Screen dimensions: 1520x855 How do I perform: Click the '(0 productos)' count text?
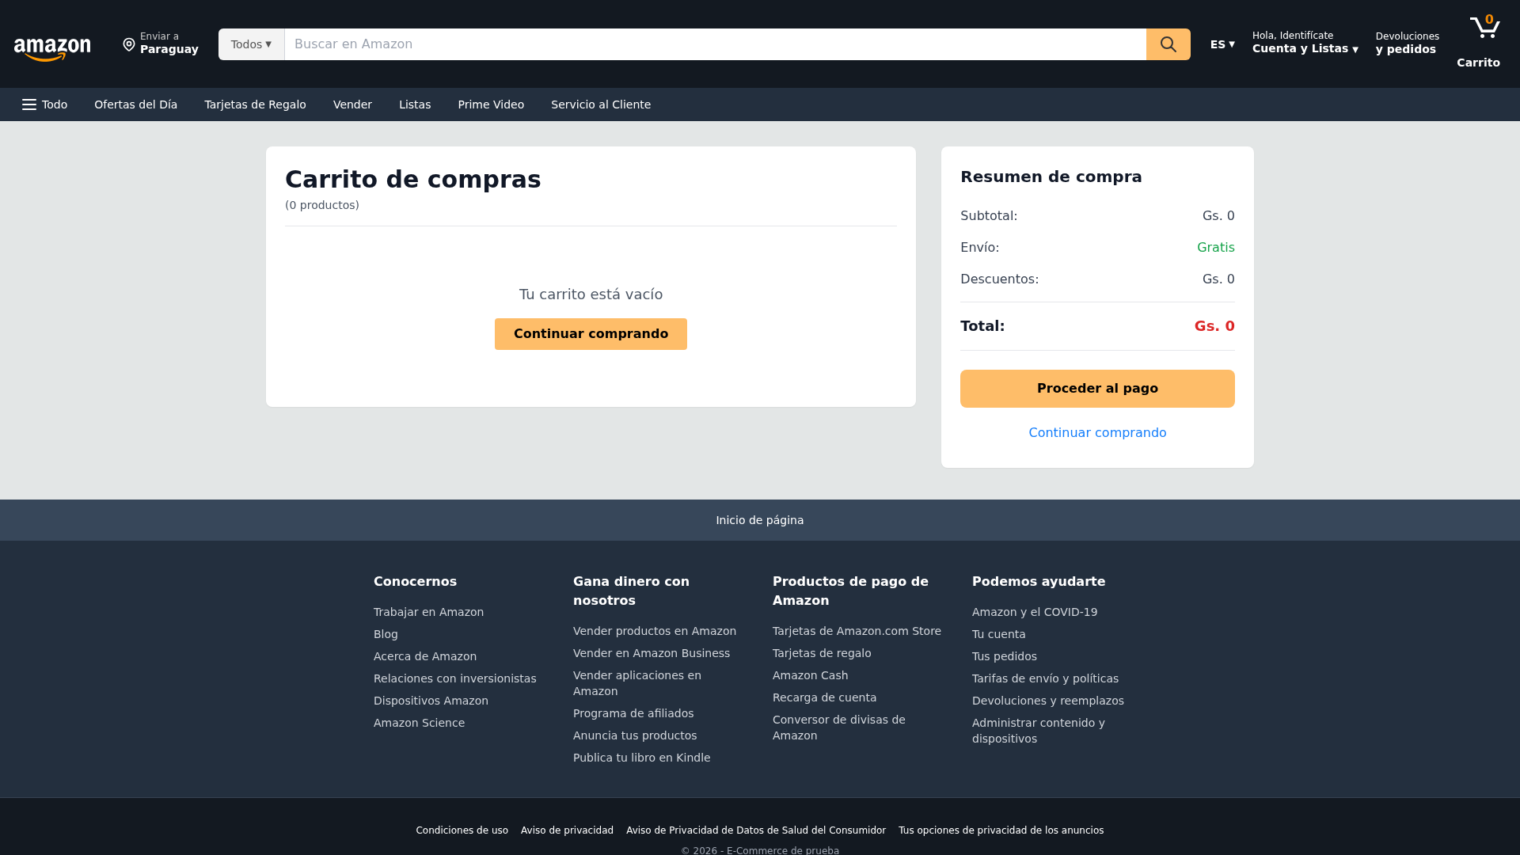[322, 205]
